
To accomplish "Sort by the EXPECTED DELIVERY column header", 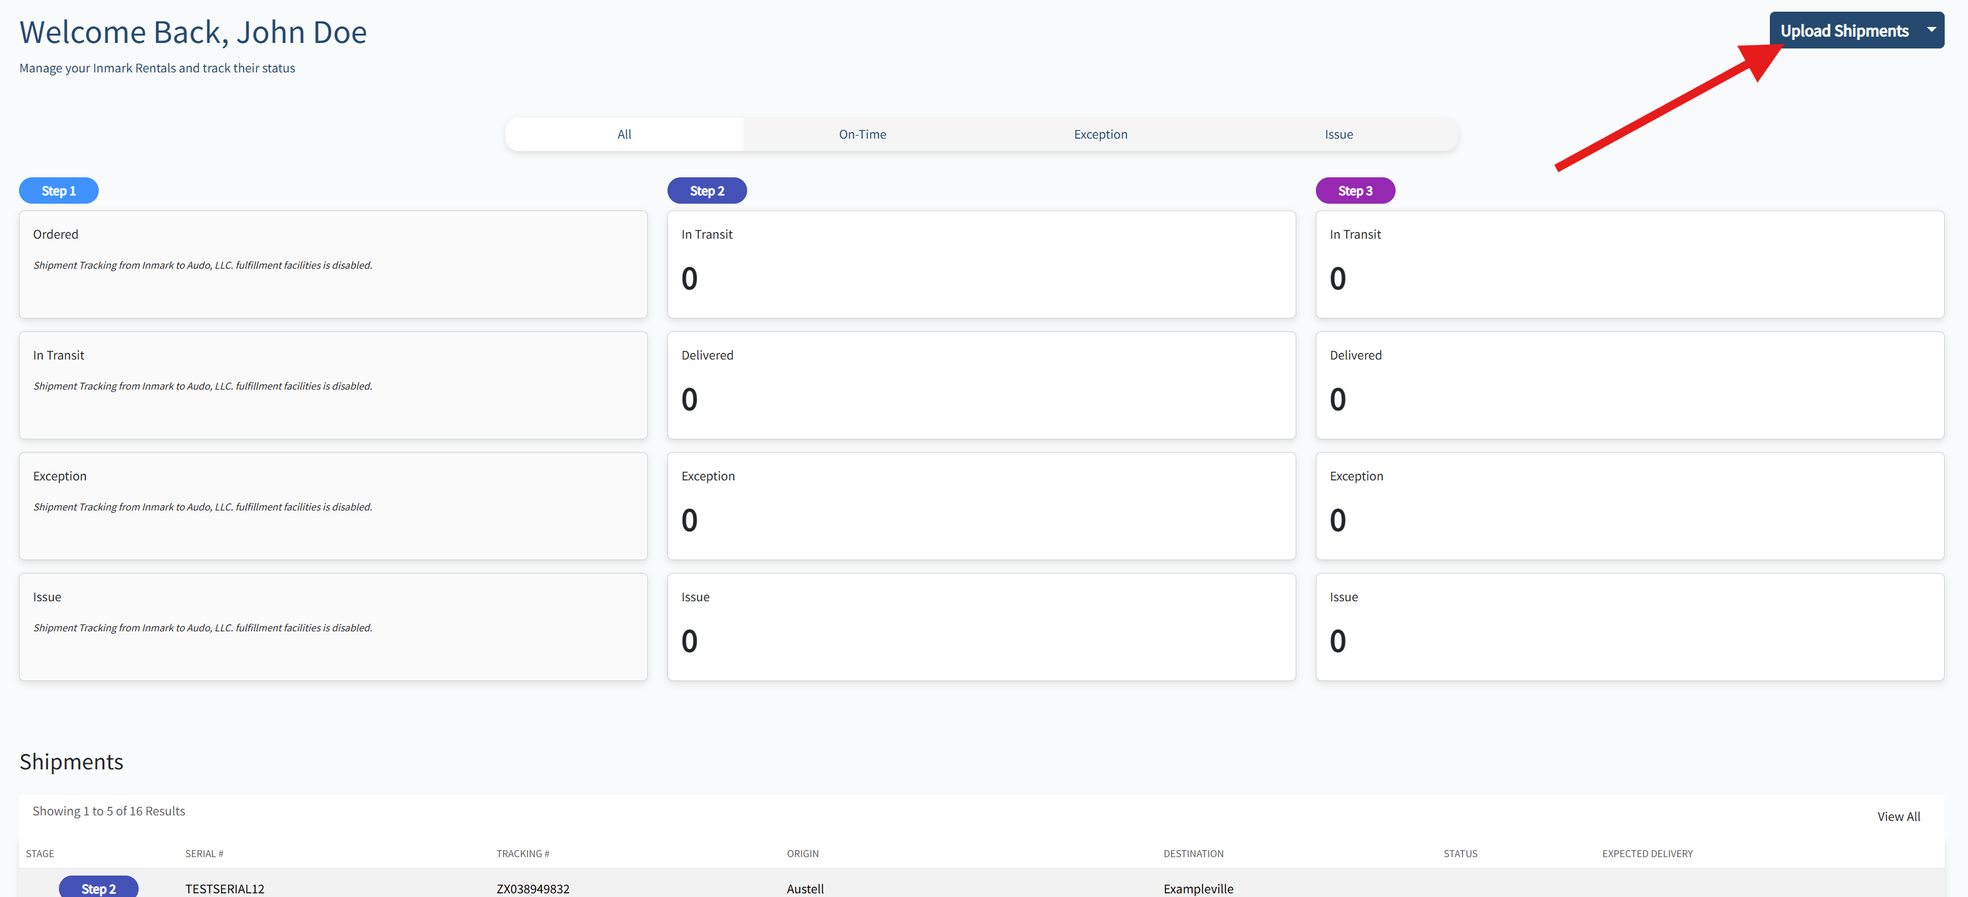I will coord(1647,853).
